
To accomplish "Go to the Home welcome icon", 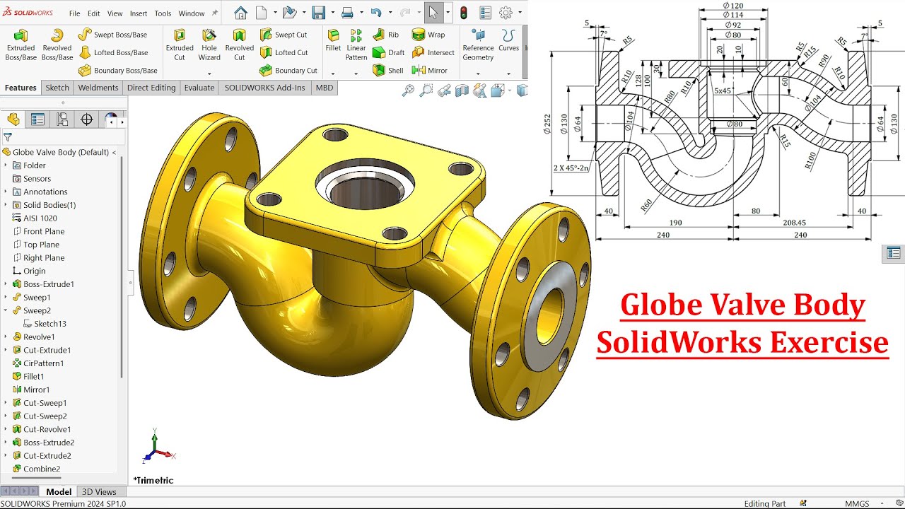I will pyautogui.click(x=240, y=13).
